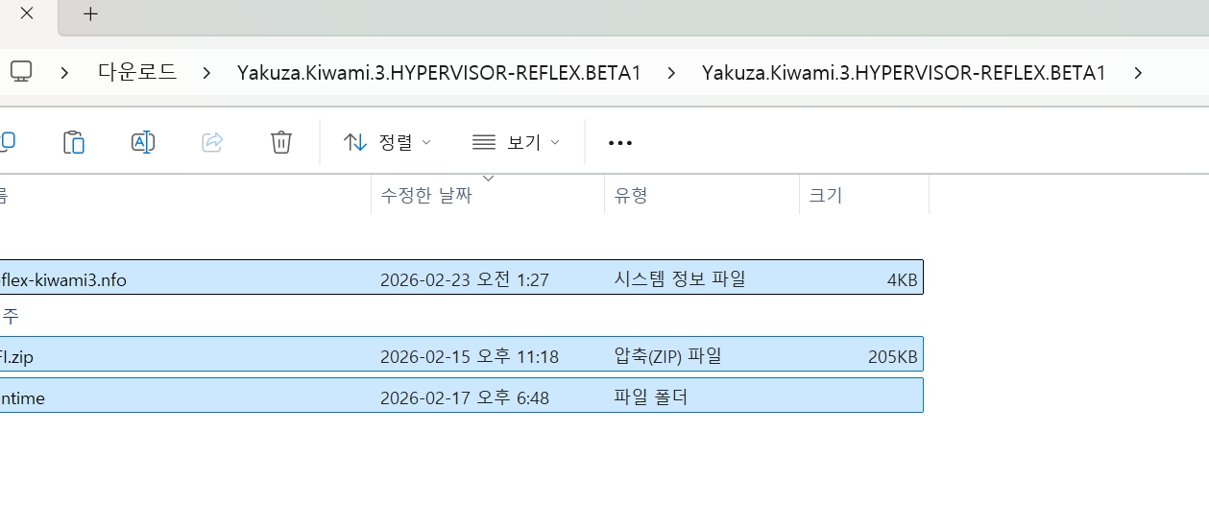The height and width of the screenshot is (505, 1209).
Task: Sort by the 유형 column header
Action: tap(631, 196)
